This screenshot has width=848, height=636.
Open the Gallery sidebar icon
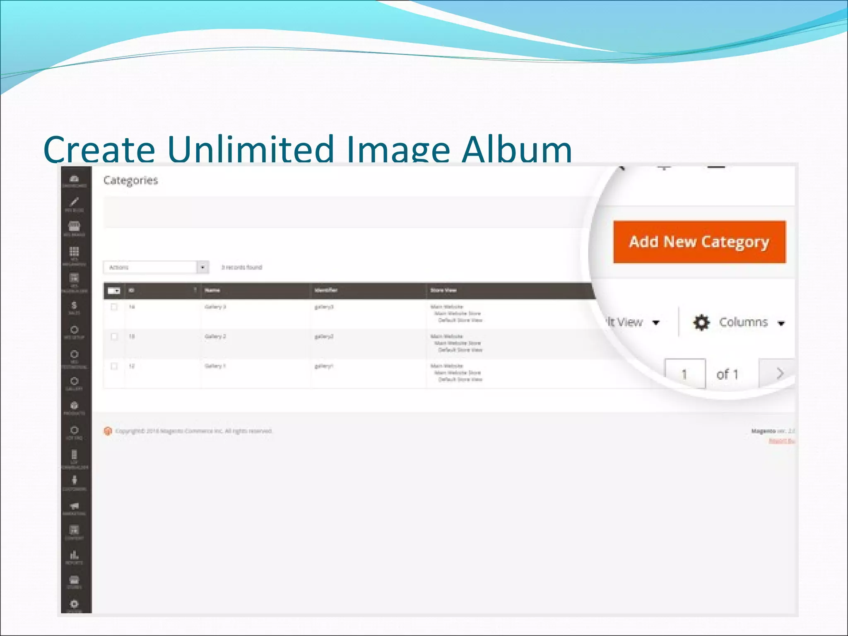click(x=75, y=384)
